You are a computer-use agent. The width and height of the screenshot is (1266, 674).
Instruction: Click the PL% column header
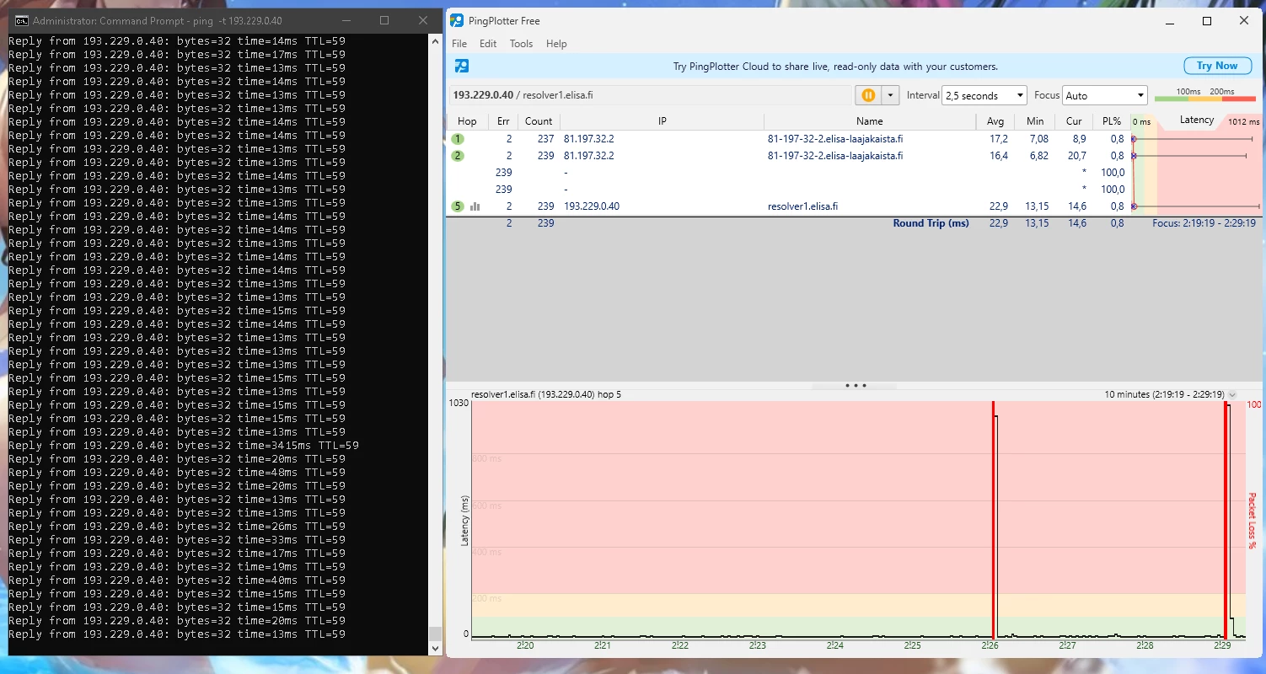1112,121
